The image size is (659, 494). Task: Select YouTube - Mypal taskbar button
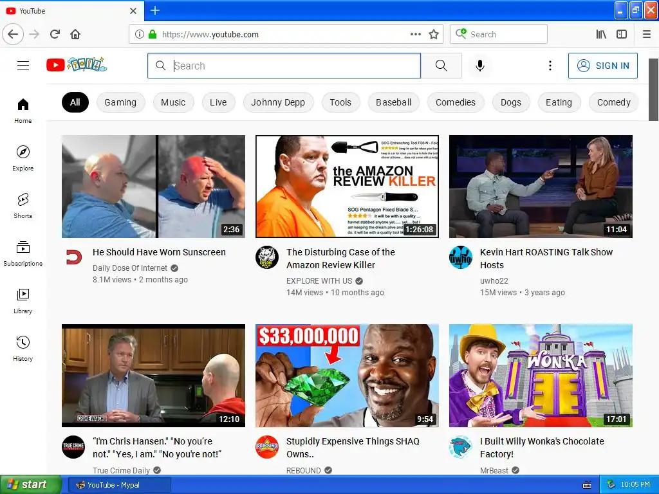point(119,485)
